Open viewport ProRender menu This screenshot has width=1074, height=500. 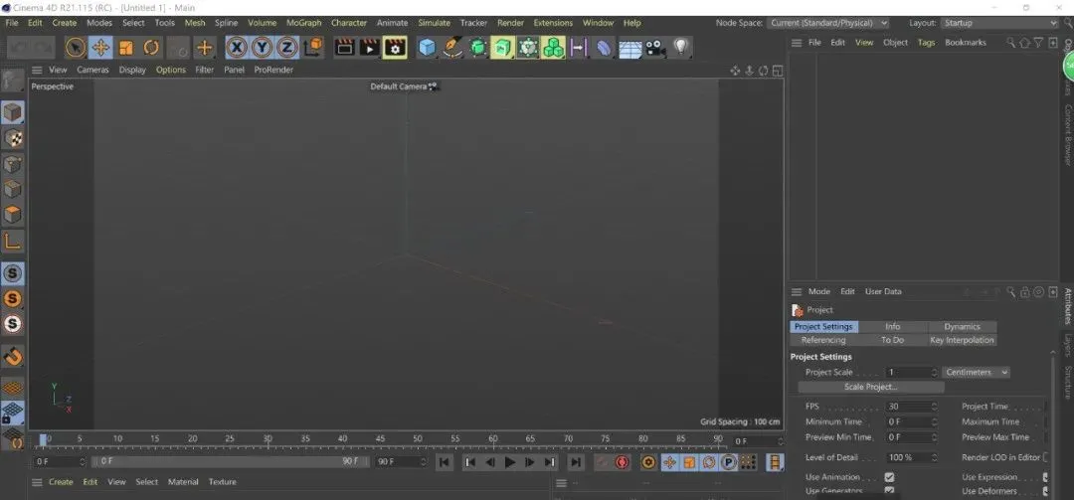pos(273,70)
